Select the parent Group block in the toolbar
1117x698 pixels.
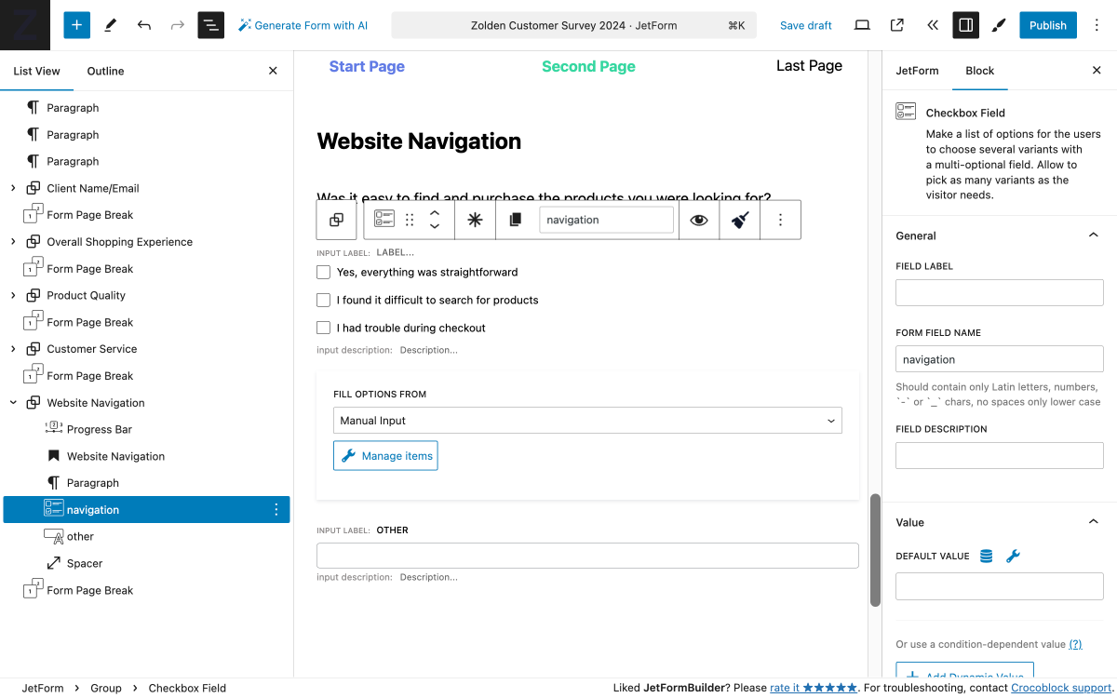(x=336, y=219)
